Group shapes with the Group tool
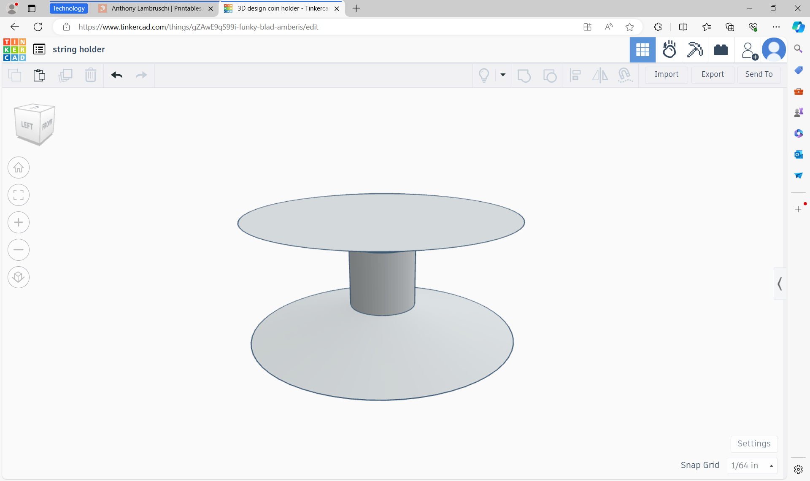The width and height of the screenshot is (810, 481). pos(524,76)
